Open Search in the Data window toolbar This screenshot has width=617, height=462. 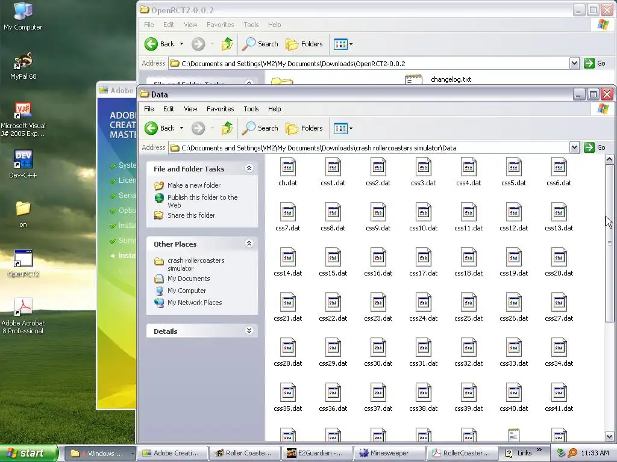coord(260,128)
